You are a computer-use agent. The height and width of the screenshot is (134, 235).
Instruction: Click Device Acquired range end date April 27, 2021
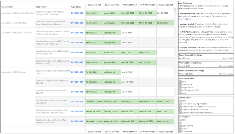[228, 58]
